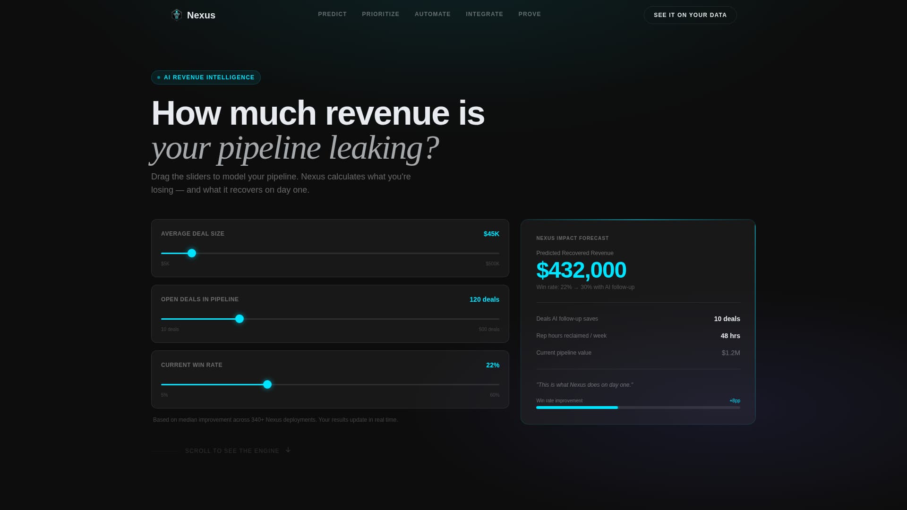This screenshot has width=907, height=510.
Task: Click the 500 deals maximum label
Action: tap(489, 330)
